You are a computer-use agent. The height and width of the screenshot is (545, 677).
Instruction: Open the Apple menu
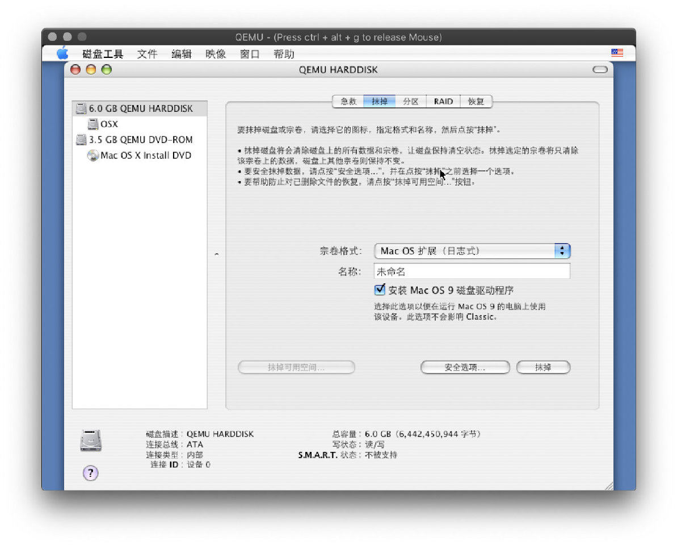(62, 54)
